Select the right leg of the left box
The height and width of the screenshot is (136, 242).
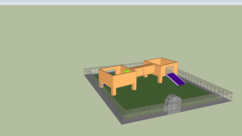click(x=134, y=87)
